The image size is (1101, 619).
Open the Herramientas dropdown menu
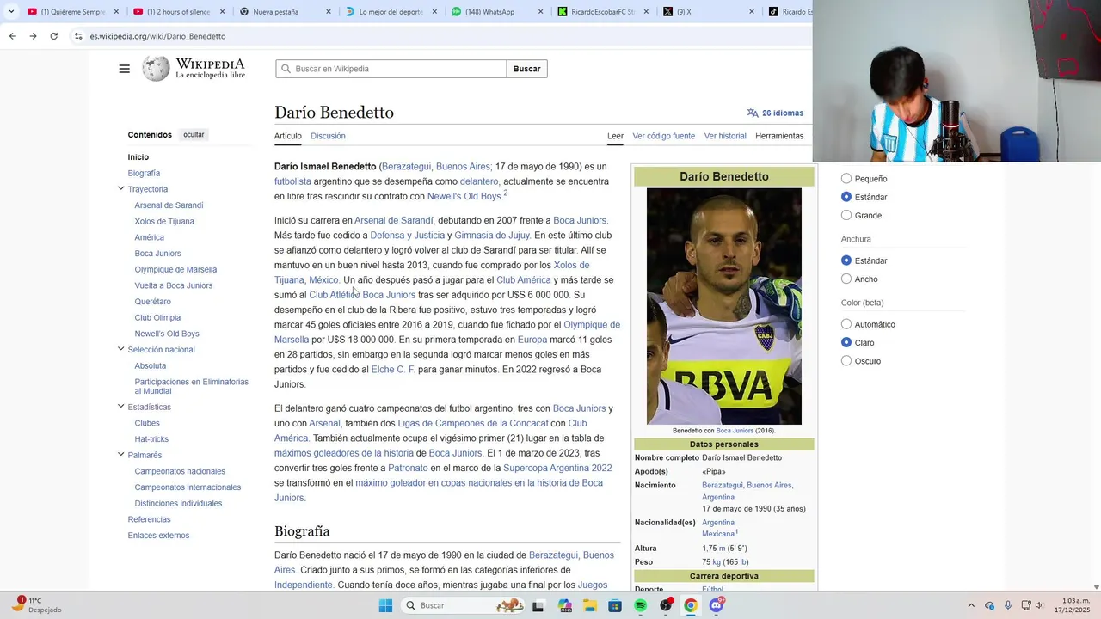pyautogui.click(x=779, y=136)
